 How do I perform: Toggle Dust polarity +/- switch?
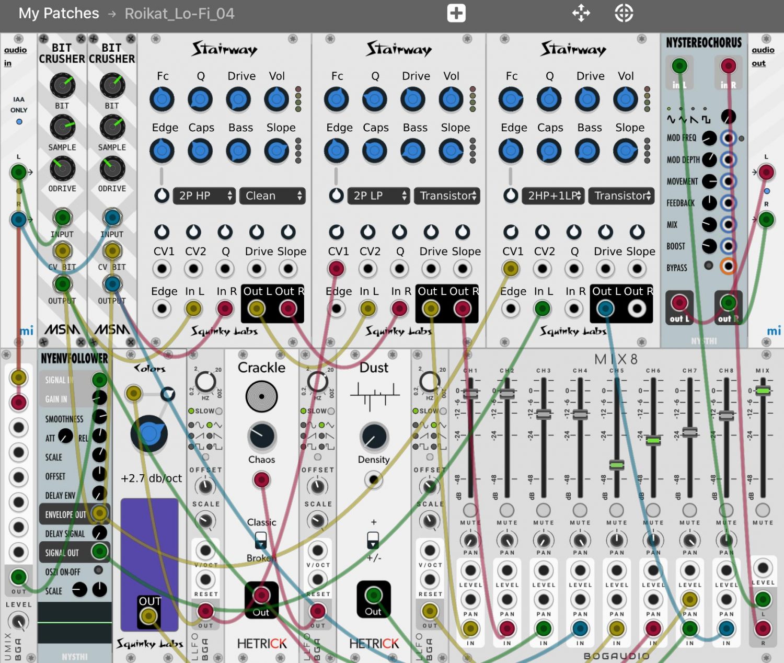373,540
